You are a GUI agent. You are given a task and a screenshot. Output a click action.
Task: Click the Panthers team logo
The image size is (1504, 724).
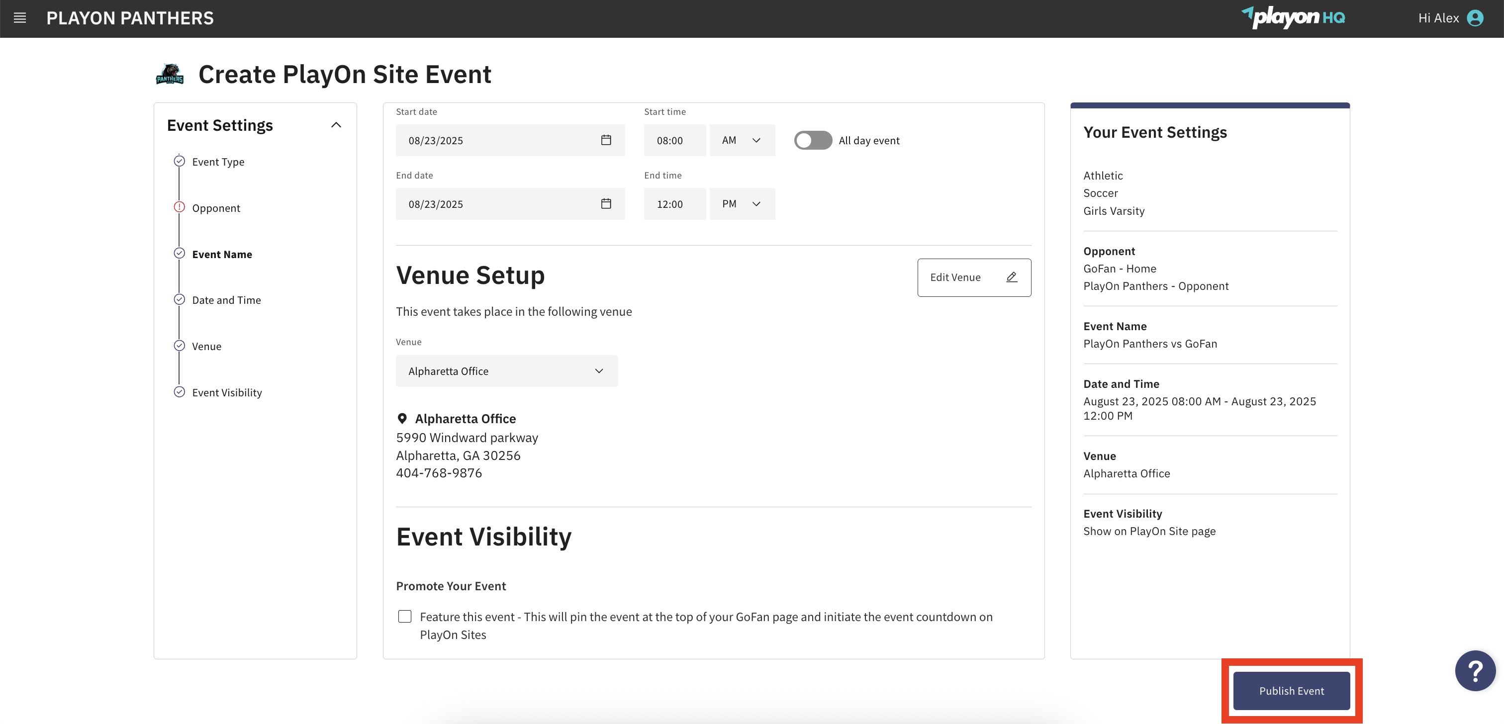pyautogui.click(x=170, y=74)
